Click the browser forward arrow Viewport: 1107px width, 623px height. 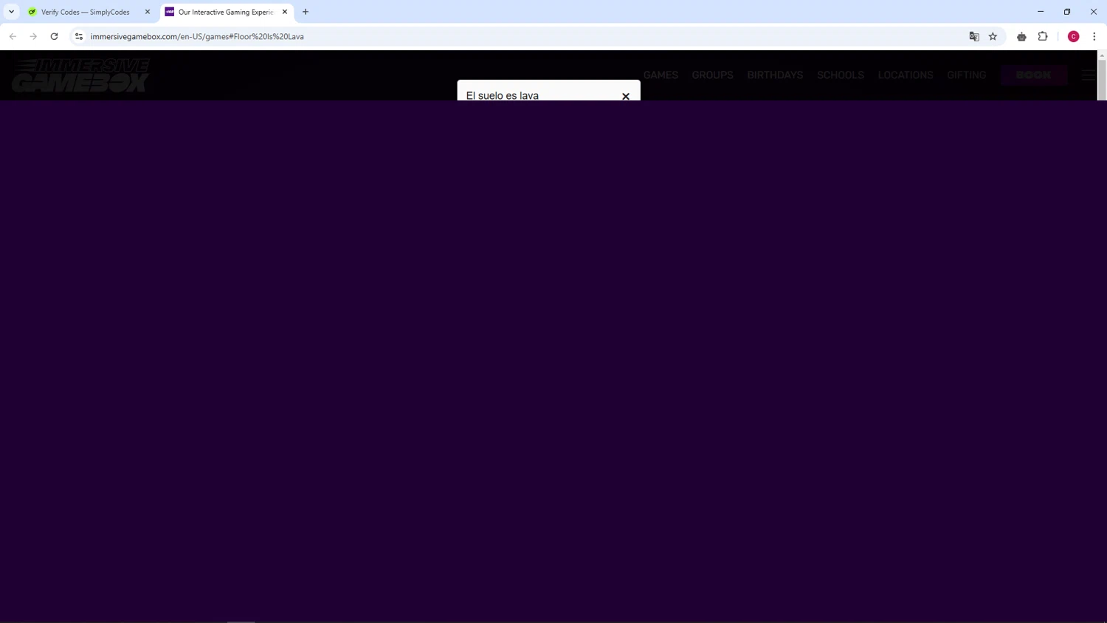pos(33,36)
